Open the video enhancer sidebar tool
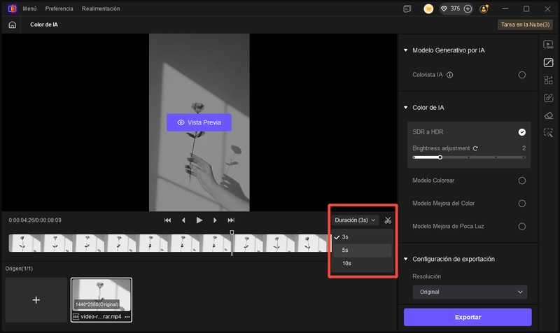 (548, 45)
